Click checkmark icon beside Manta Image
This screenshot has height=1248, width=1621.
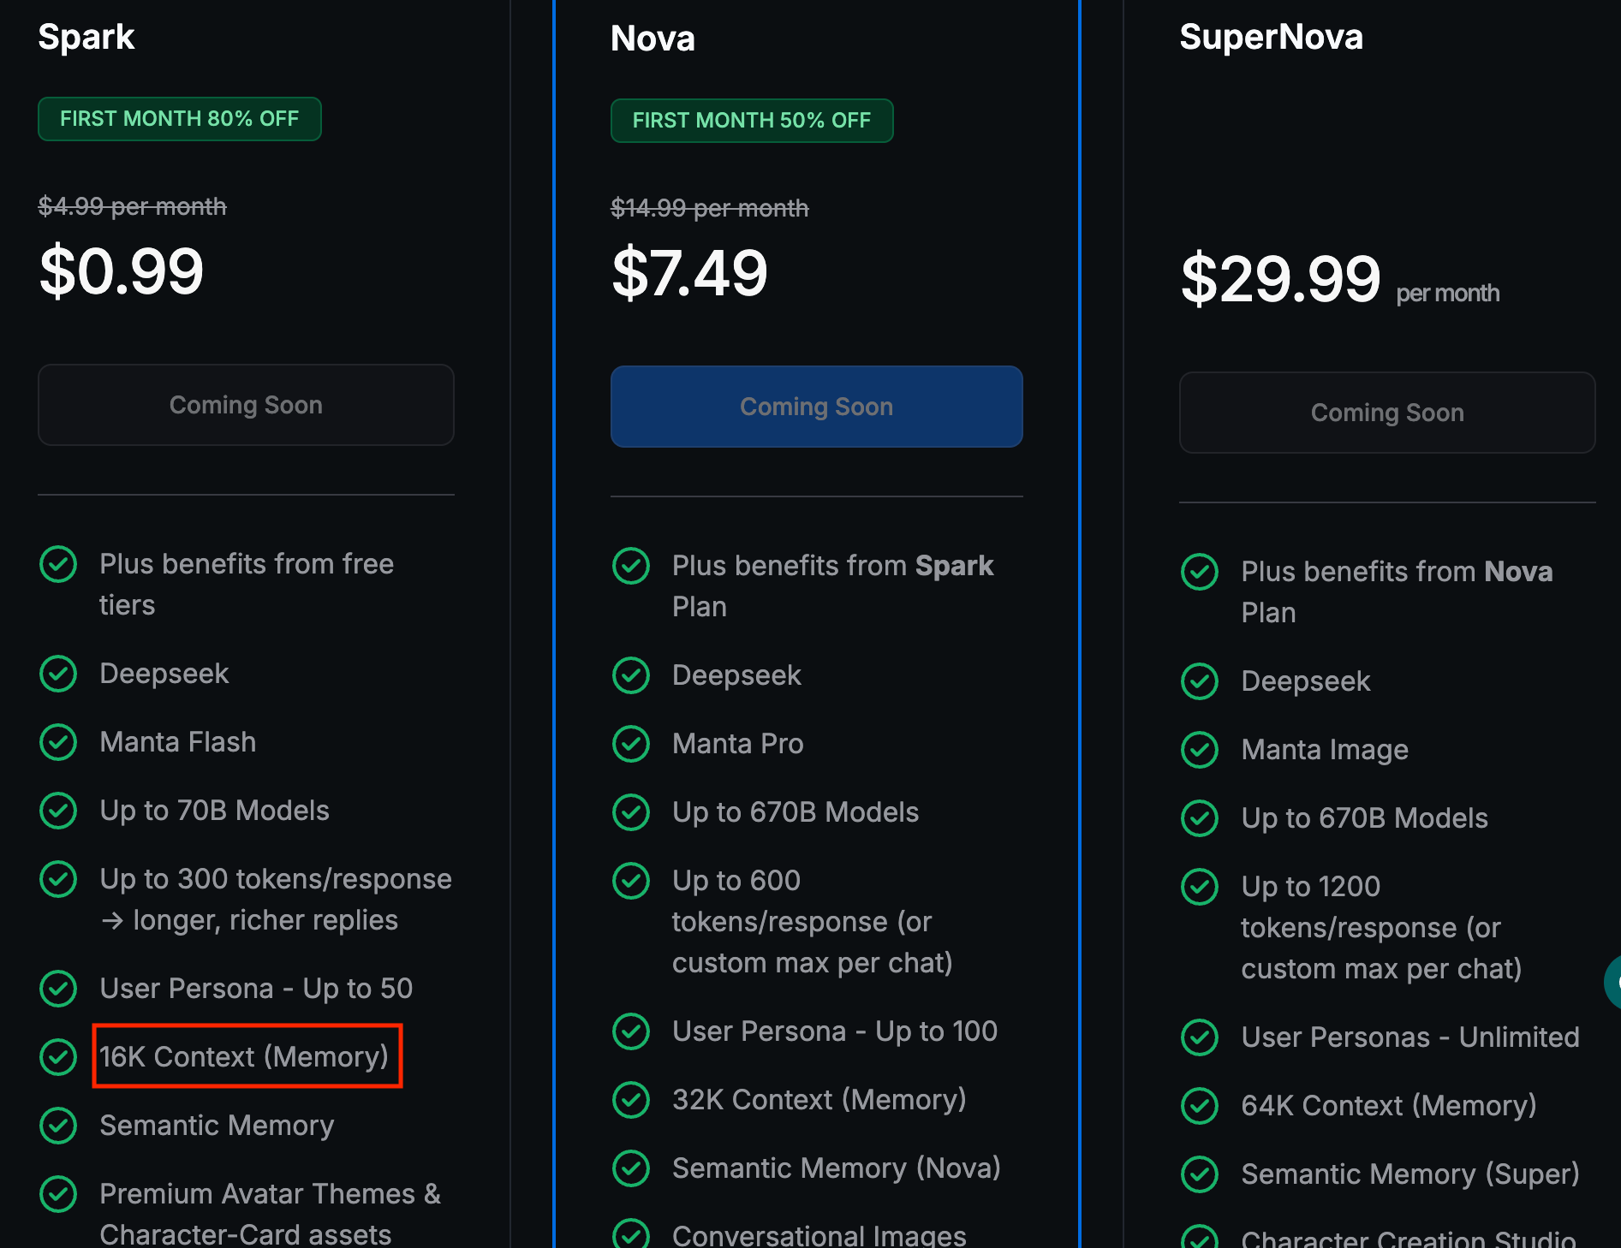1200,750
